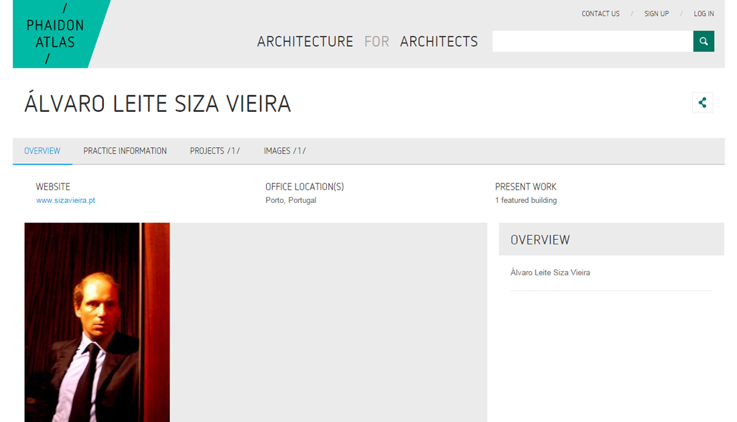Show the Images /1/ tab
The height and width of the screenshot is (422, 737).
point(285,151)
